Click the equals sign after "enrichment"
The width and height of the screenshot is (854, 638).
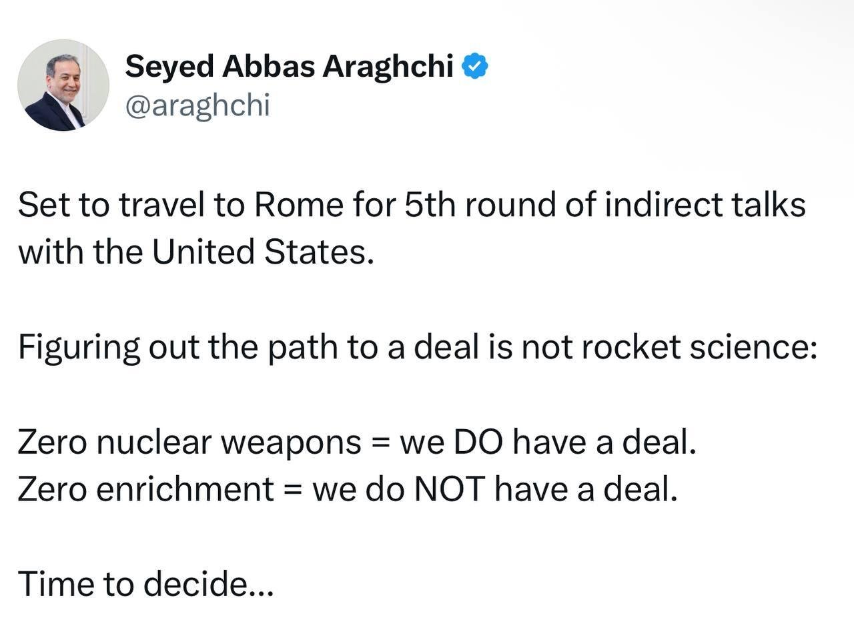point(294,489)
